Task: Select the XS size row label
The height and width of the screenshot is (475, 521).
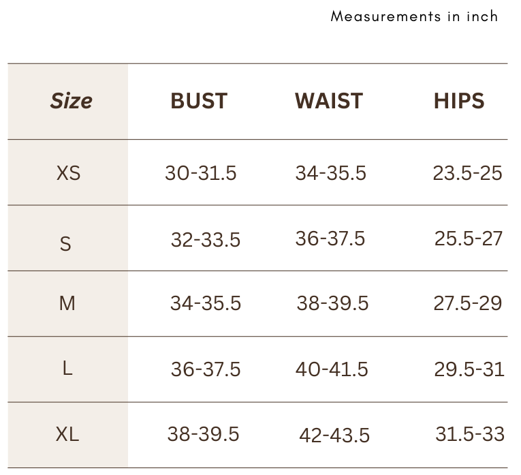Action: [69, 173]
